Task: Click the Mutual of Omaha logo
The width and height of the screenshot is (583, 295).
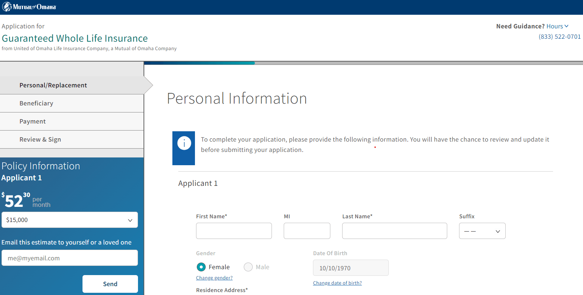Action: (29, 7)
